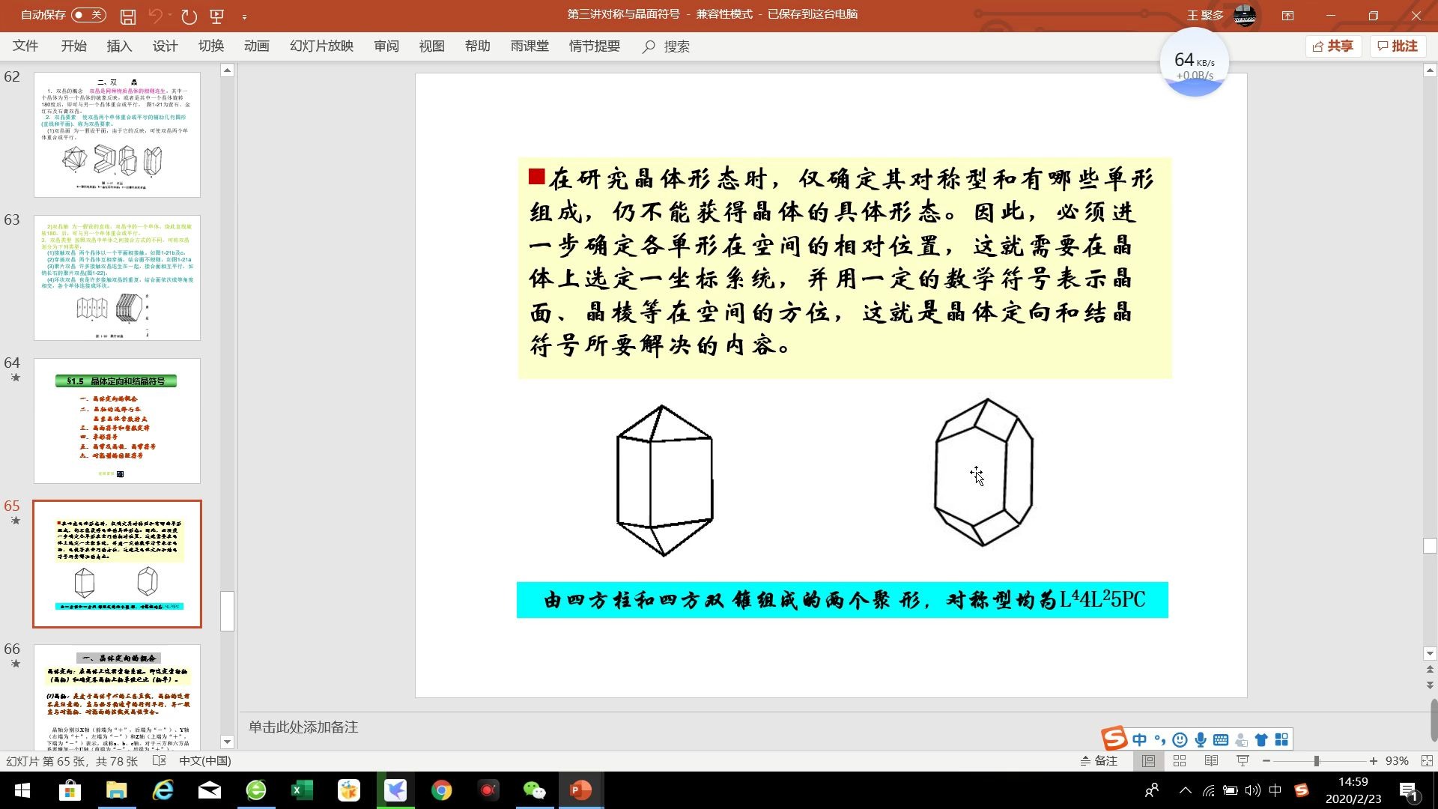Select slide 63 thumbnail
Viewport: 1438px width, 809px height.
click(117, 278)
